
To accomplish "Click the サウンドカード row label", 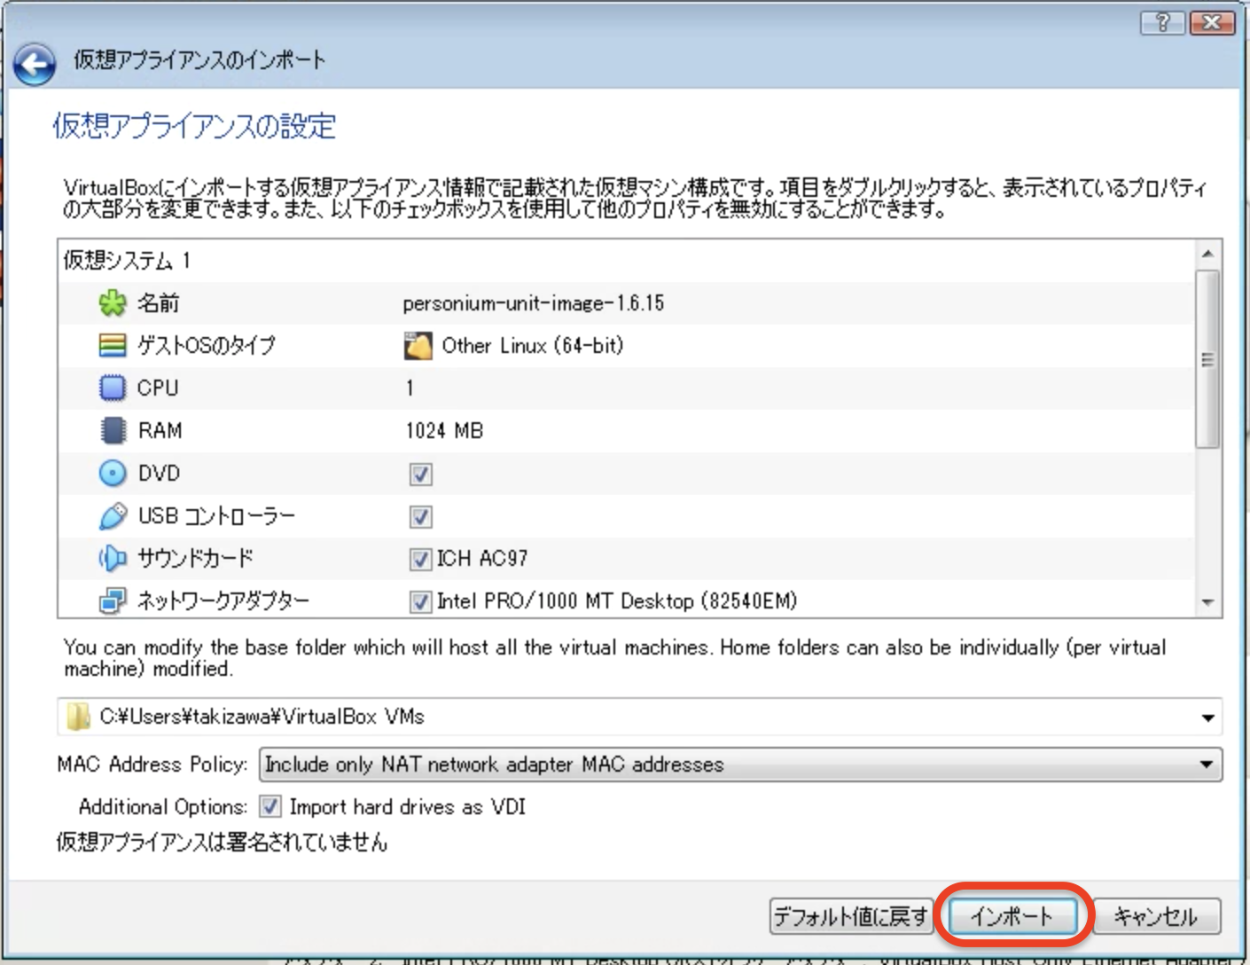I will (195, 558).
